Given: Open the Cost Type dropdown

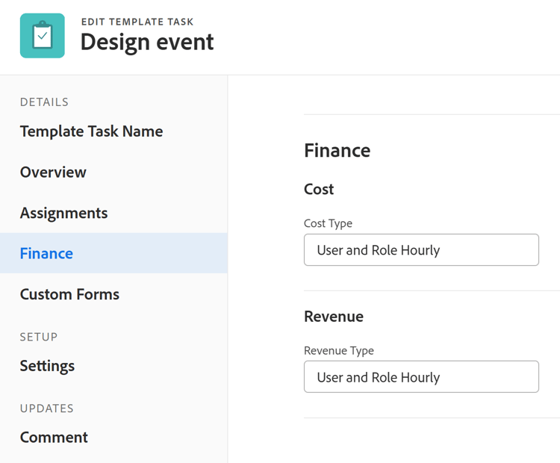Looking at the screenshot, I should 421,250.
